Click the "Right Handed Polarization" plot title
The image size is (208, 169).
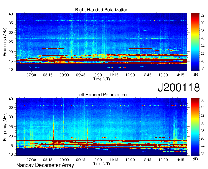tap(102, 10)
